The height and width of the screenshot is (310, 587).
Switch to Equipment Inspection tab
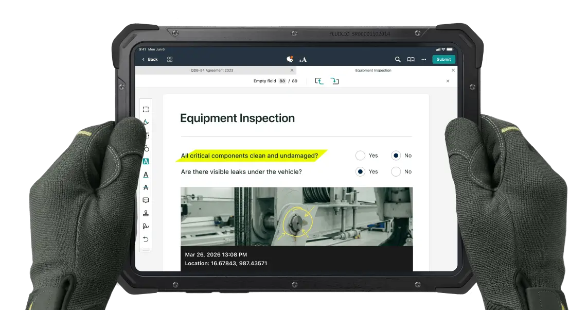point(373,70)
